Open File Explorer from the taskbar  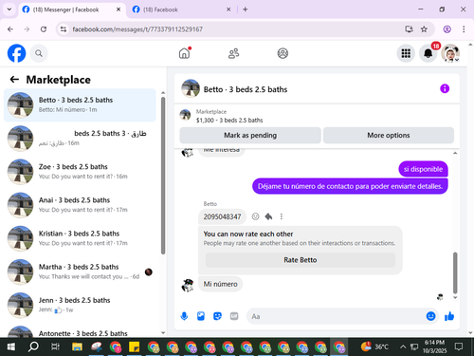click(77, 347)
